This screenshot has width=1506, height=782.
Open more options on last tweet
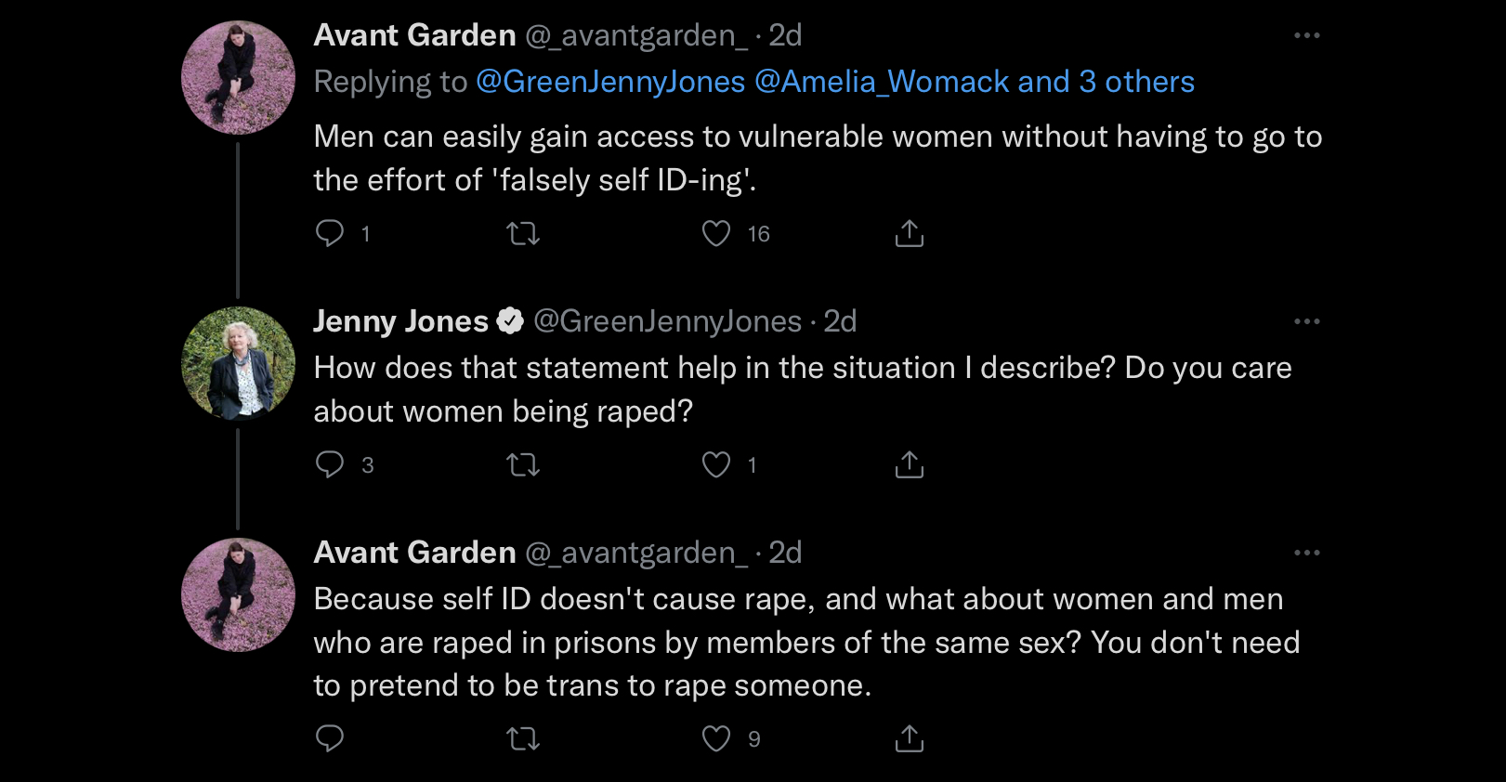(x=1307, y=553)
